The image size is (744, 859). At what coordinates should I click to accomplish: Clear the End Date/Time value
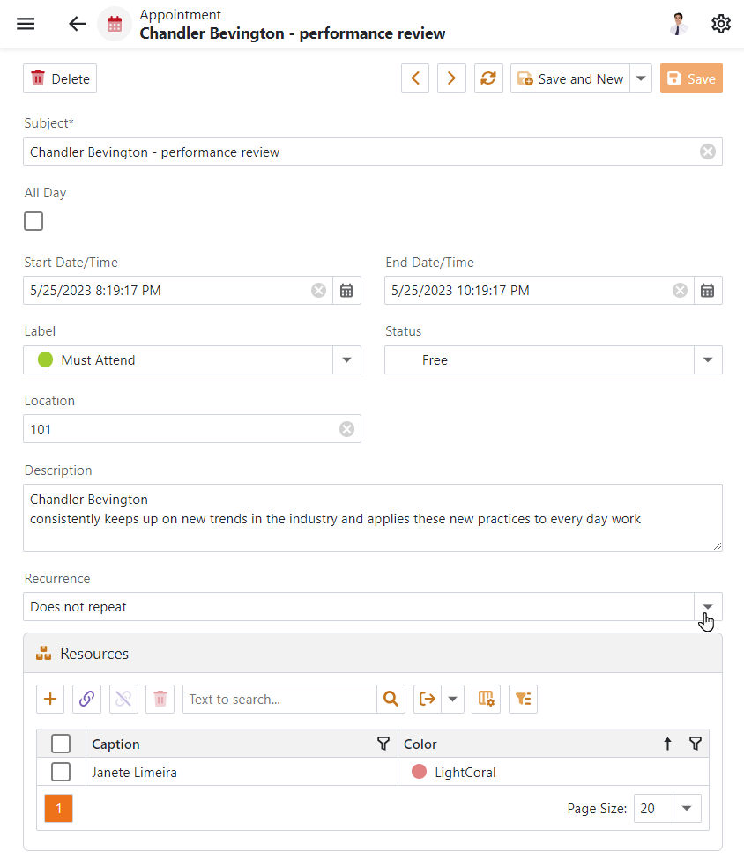(680, 291)
